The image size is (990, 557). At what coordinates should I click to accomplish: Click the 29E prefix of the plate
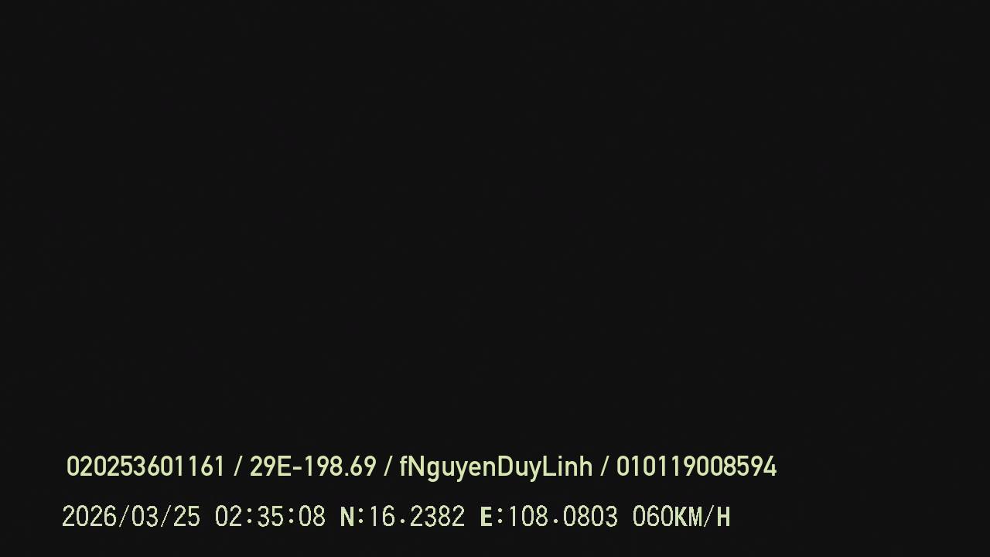pyautogui.click(x=270, y=466)
